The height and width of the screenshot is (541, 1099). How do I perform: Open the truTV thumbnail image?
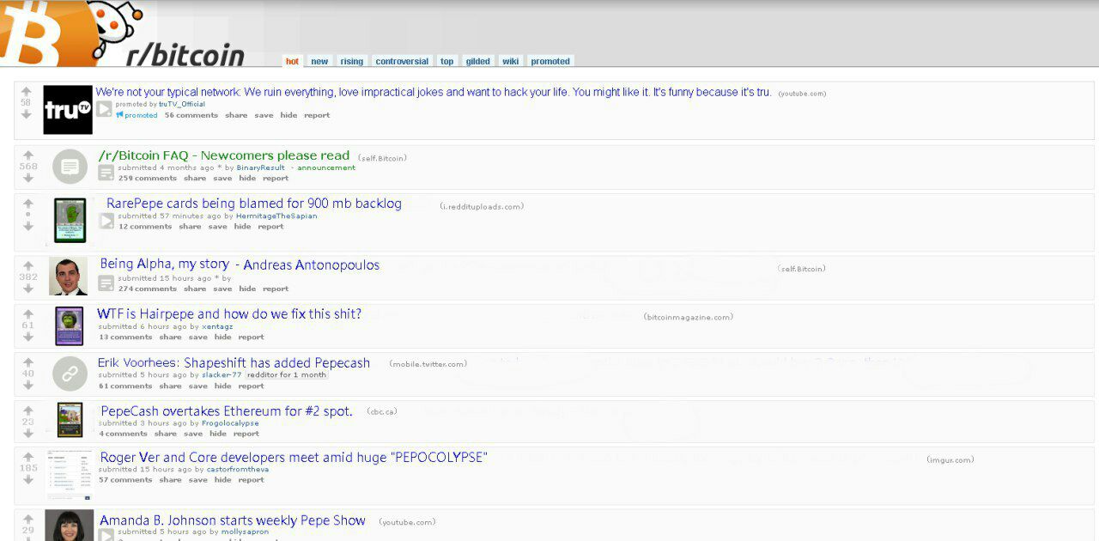68,109
